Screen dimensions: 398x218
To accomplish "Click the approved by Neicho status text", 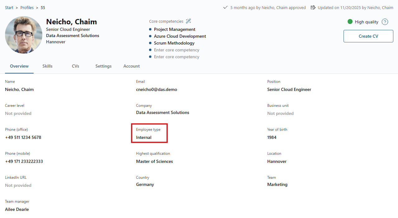I will click(268, 7).
